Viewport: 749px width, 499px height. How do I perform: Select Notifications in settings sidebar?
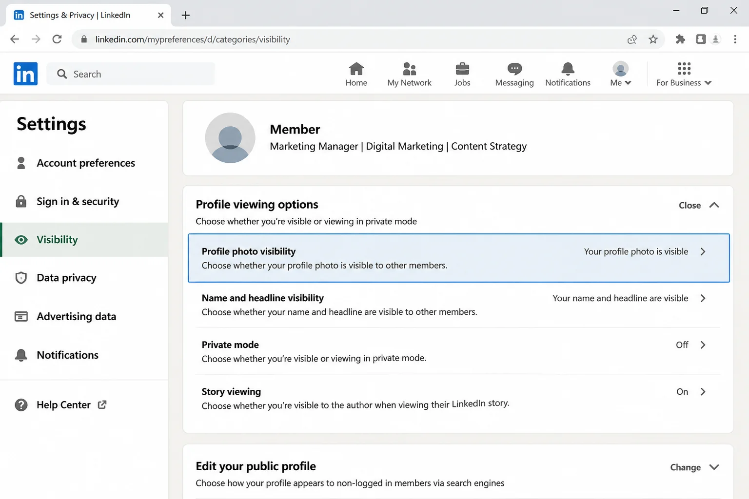(x=84, y=355)
